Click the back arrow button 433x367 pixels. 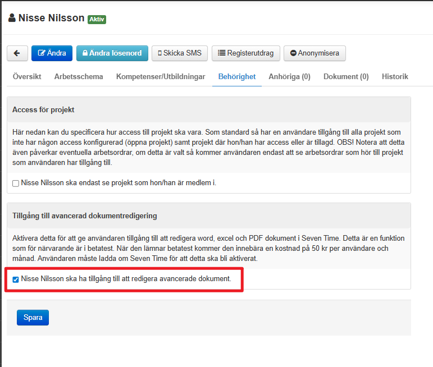tap(17, 53)
